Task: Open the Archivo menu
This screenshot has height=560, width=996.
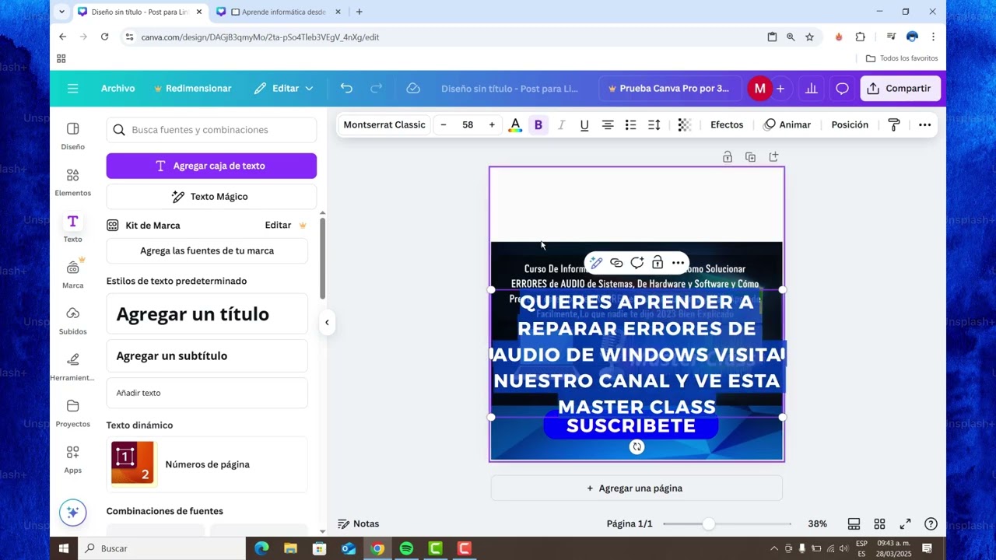Action: (117, 89)
